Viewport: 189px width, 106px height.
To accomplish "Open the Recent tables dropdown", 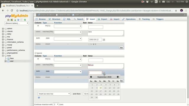I will pos(17,23).
